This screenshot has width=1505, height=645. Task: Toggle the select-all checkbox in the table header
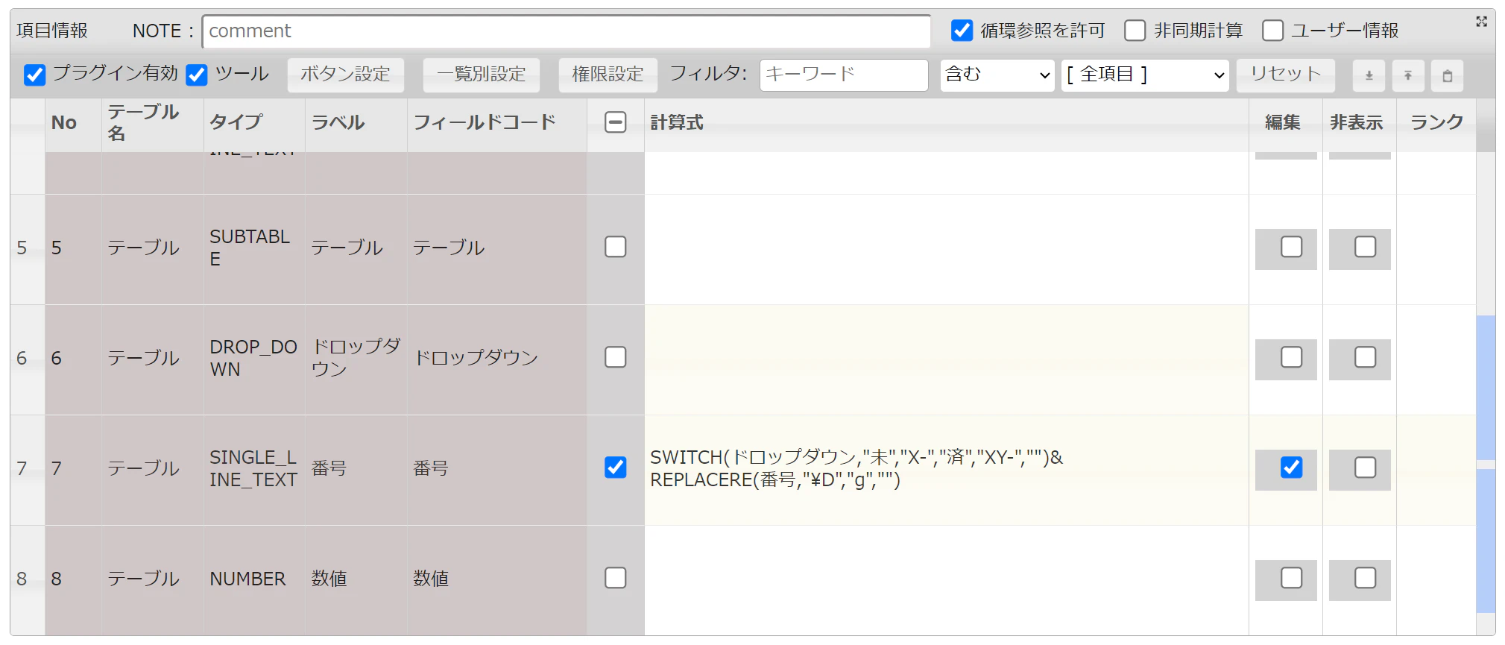point(615,122)
